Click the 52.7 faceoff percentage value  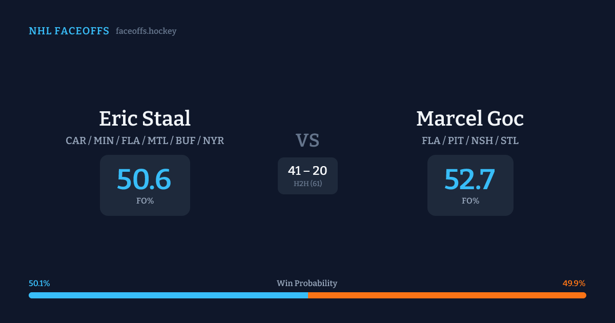coord(469,179)
